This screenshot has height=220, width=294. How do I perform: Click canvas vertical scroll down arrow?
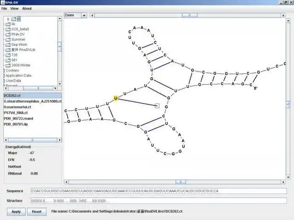288,177
